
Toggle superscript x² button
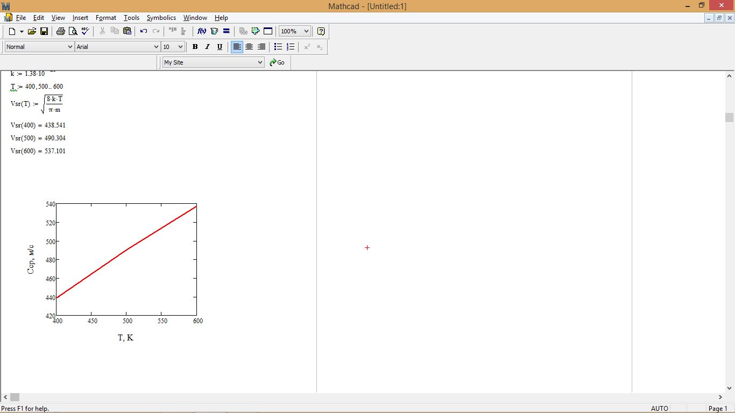point(307,47)
